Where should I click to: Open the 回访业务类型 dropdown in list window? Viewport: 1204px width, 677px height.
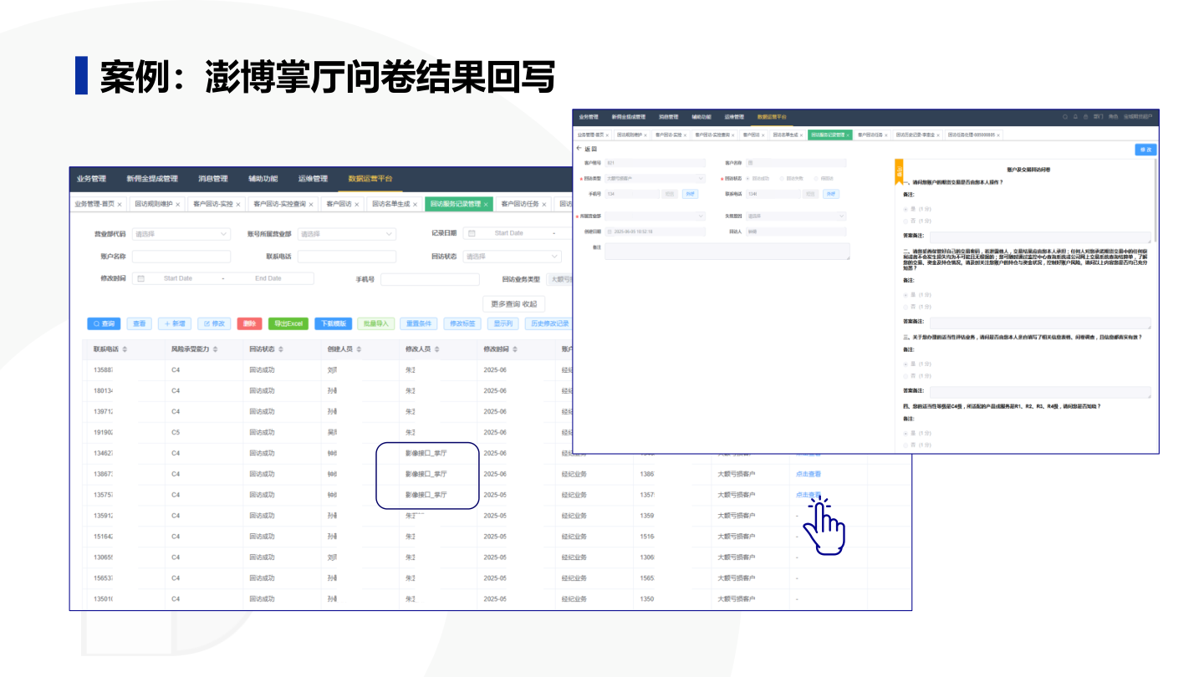click(x=559, y=279)
